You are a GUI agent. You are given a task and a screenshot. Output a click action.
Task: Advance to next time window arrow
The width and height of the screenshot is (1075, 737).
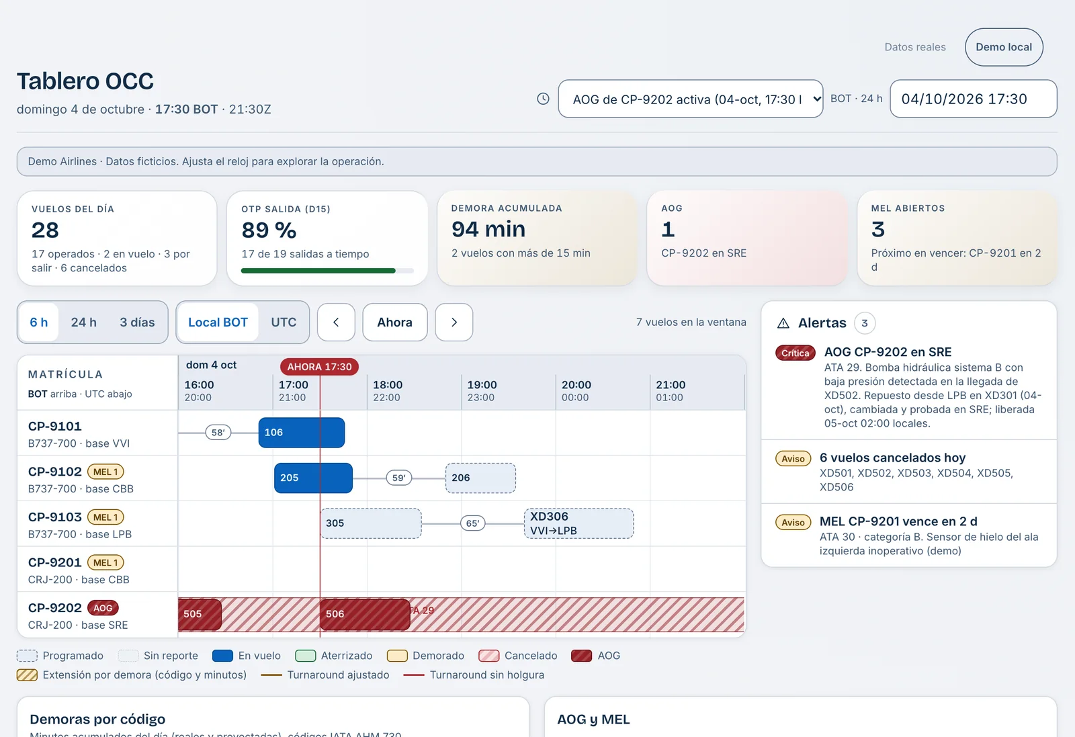[454, 322]
